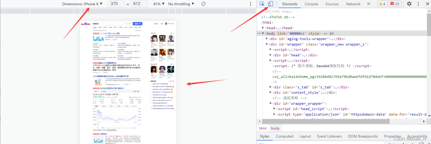Expand the head element node
Viewport: 431px width, 144px height.
tap(263, 28)
